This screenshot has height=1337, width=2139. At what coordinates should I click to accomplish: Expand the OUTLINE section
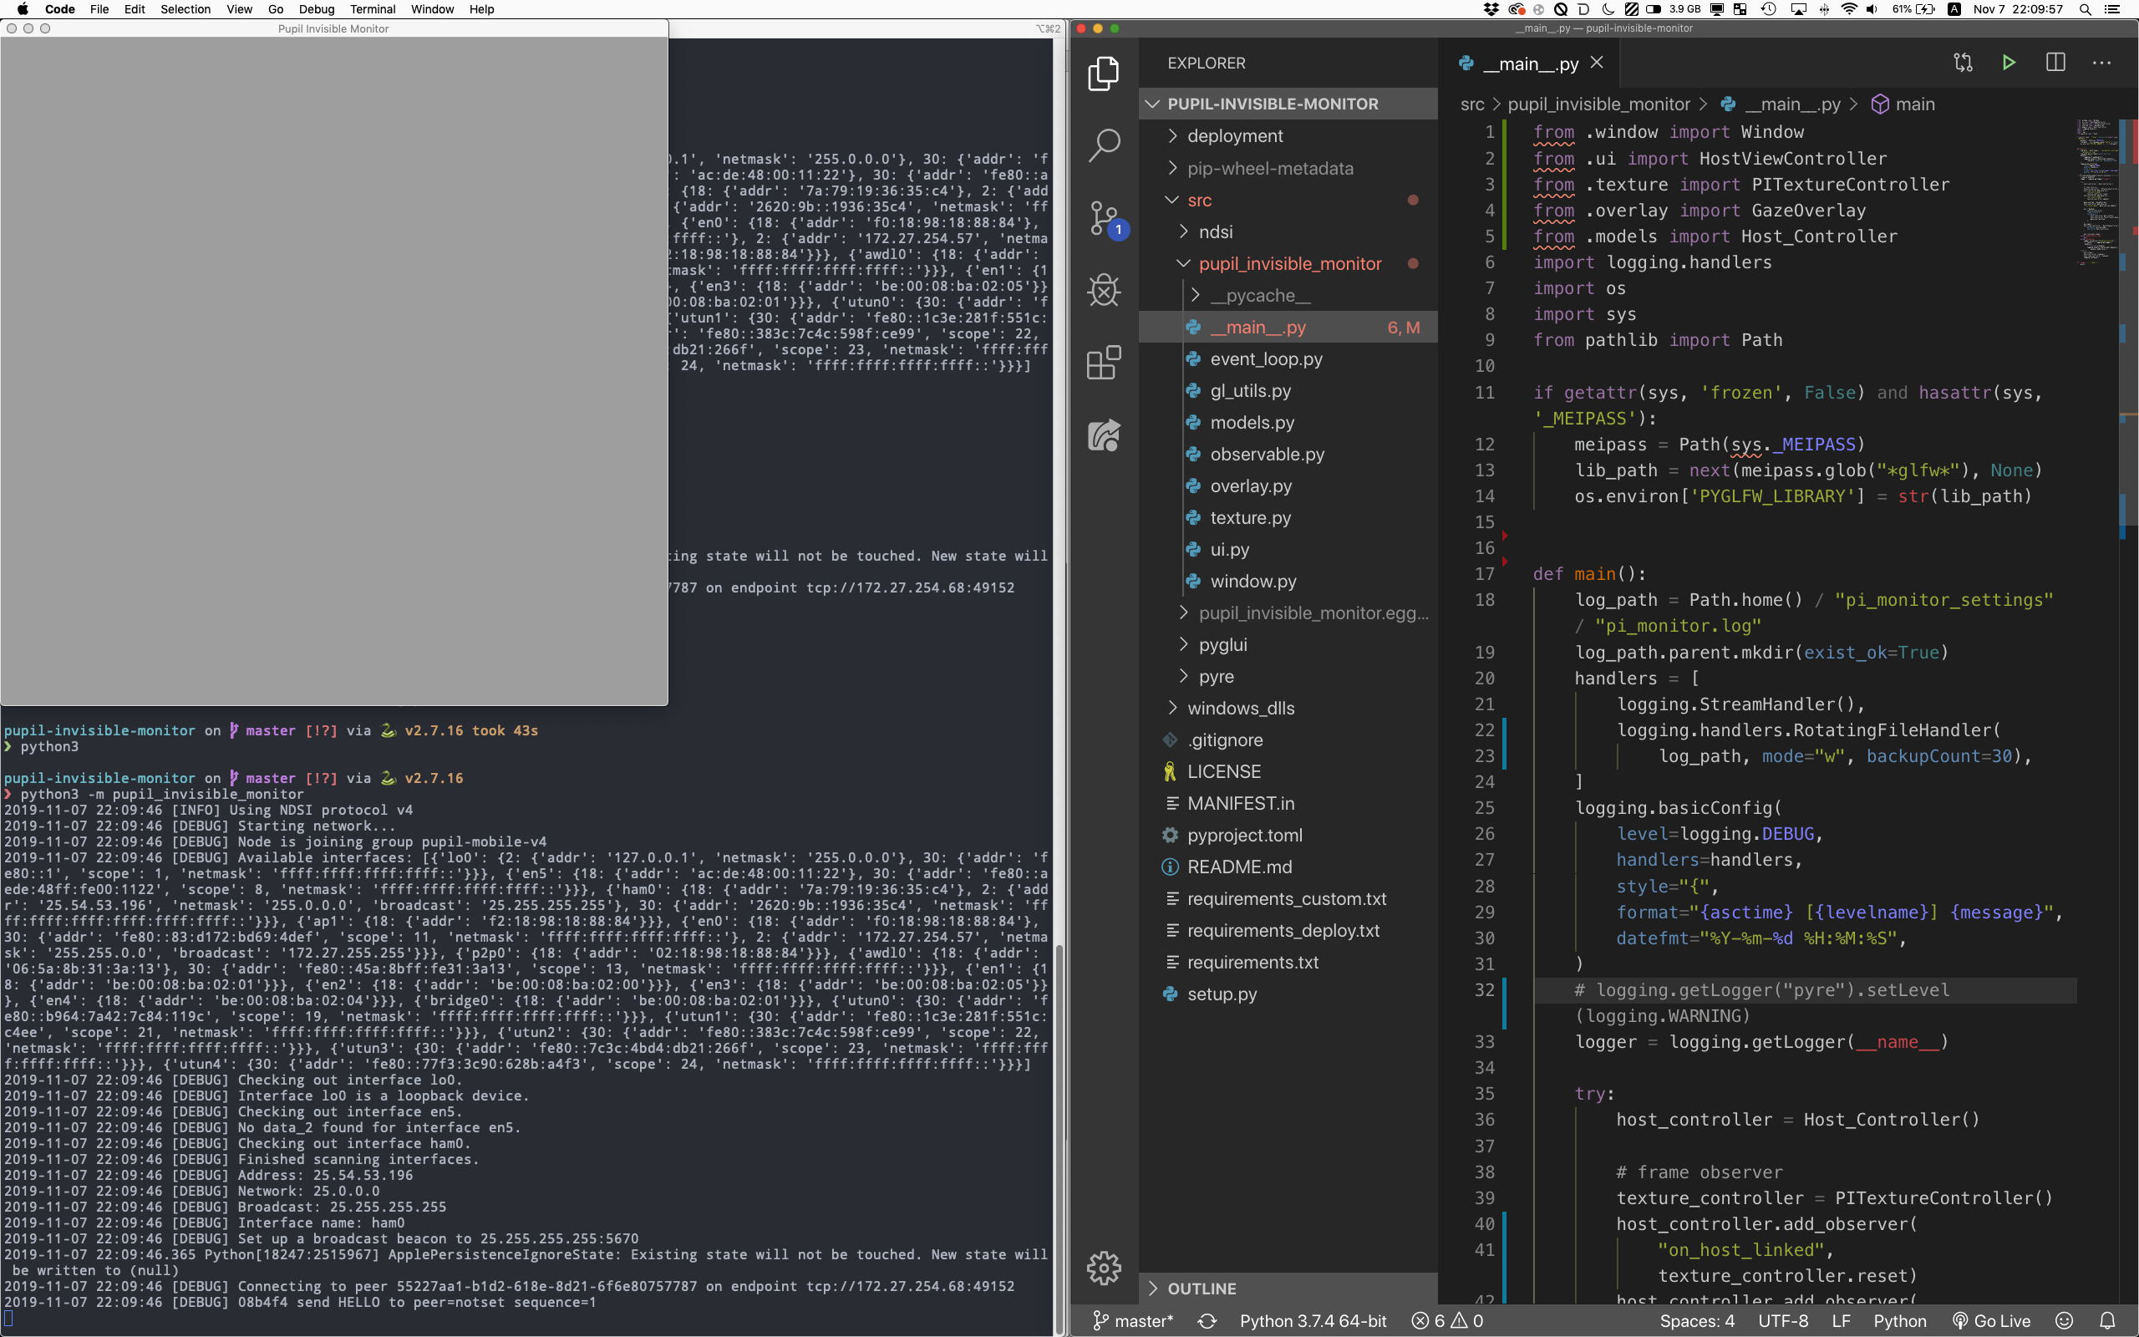(1288, 1289)
